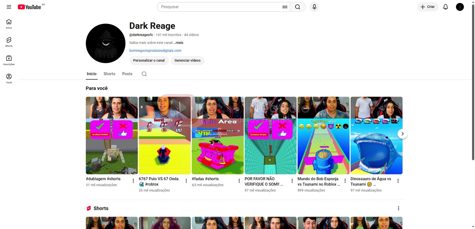Start voice search with microphone
The width and height of the screenshot is (475, 229).
[x=314, y=7]
